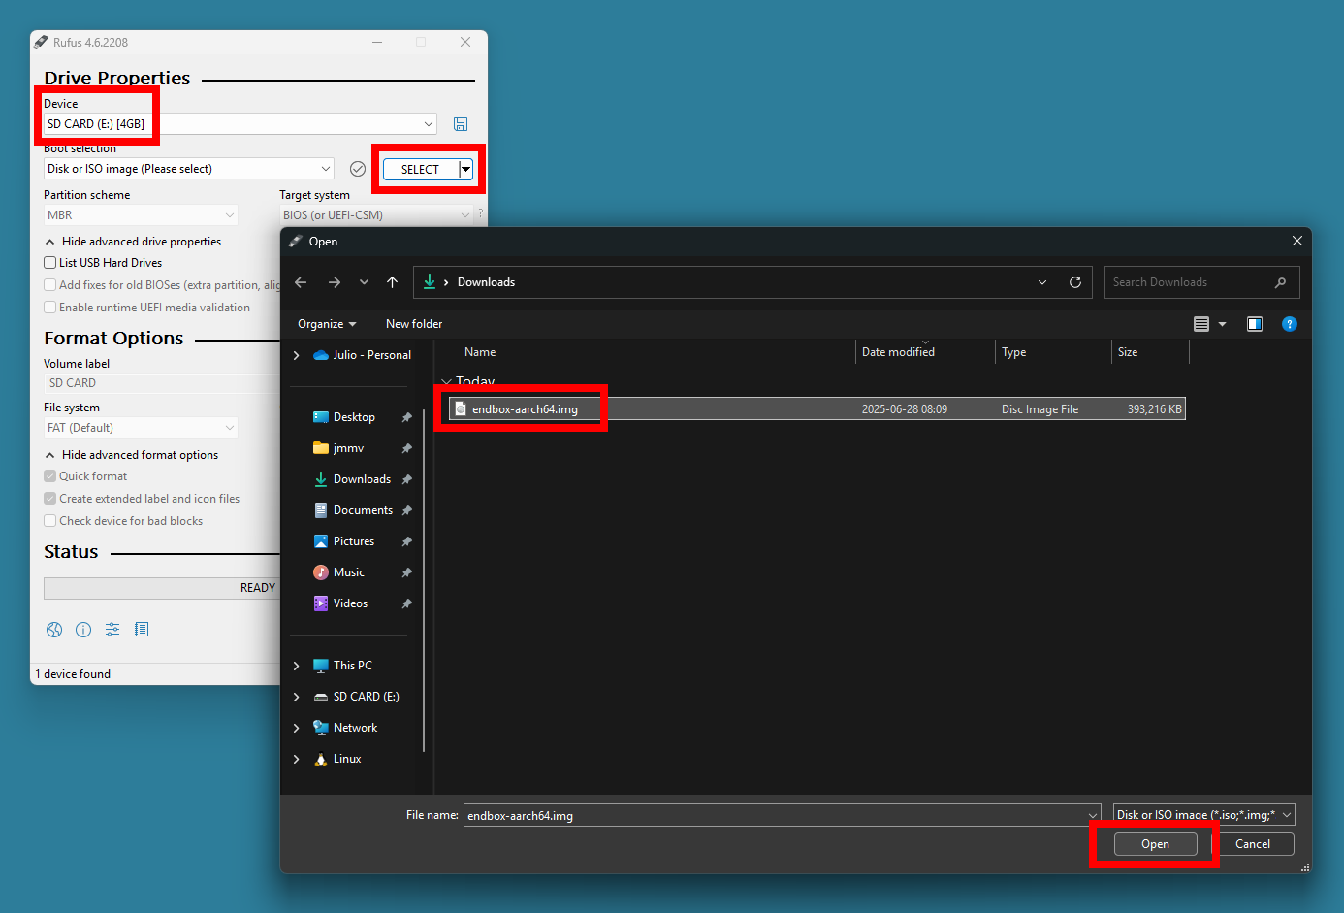This screenshot has height=913, width=1344.
Task: Refresh the Downloads folder view
Action: [x=1075, y=282]
